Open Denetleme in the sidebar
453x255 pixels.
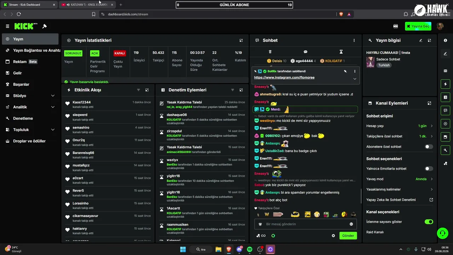[30, 118]
